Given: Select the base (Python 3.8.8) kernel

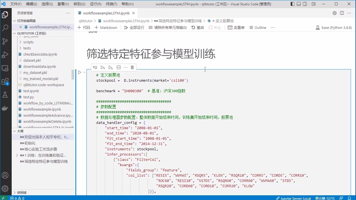Looking at the screenshot, I should pyautogui.click(x=333, y=27).
